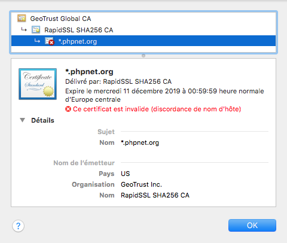Image resolution: width=287 pixels, height=243 pixels.
Task: Collapse the Détails disclosure triangle
Action: (23, 120)
